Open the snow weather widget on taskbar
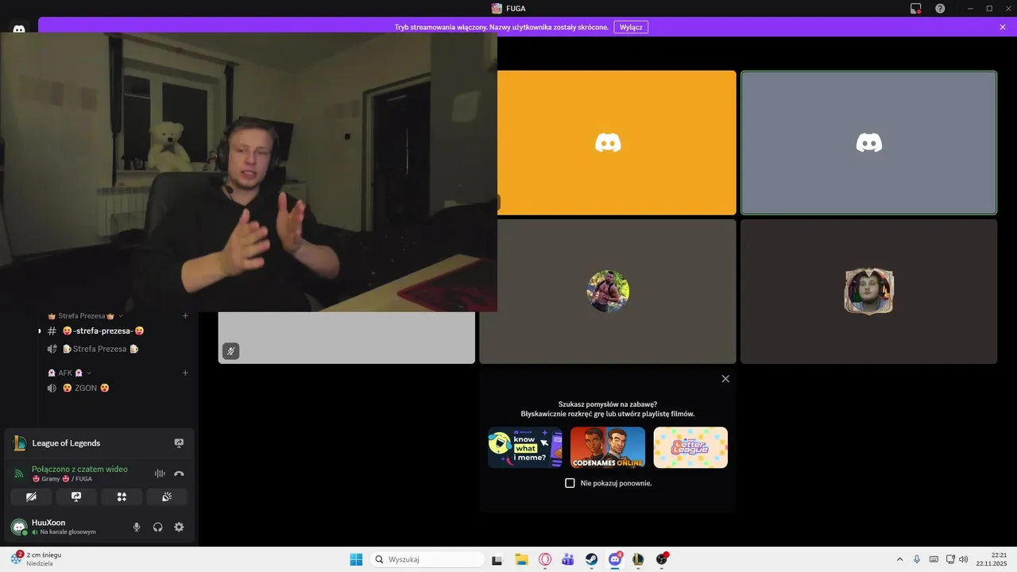1017x572 pixels. pyautogui.click(x=37, y=559)
